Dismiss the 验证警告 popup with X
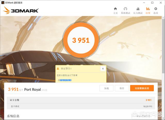The height and width of the screenshot is (120, 165). tap(103, 69)
